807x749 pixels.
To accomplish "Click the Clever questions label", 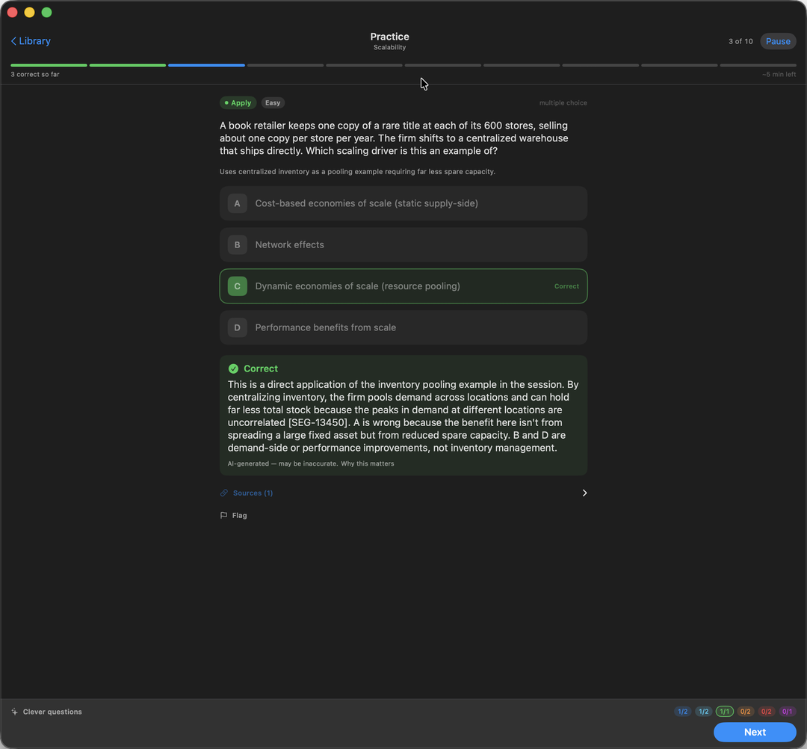I will [x=52, y=712].
